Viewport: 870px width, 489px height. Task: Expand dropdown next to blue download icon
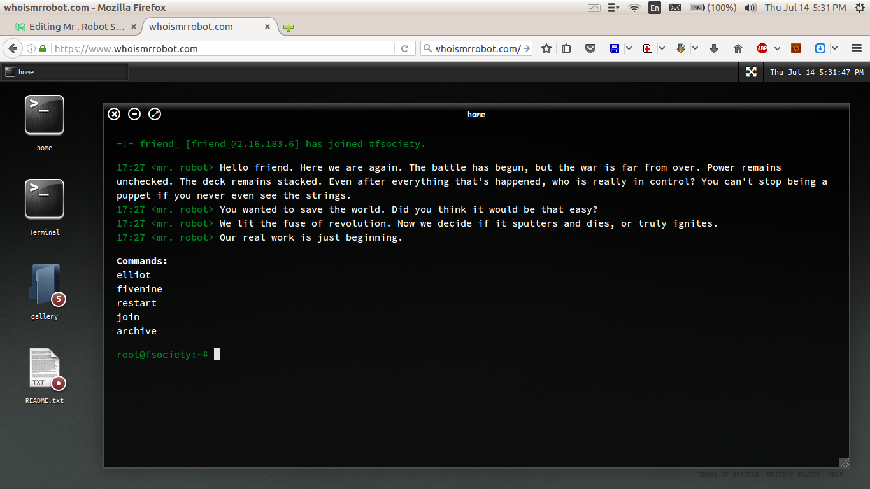coord(835,48)
